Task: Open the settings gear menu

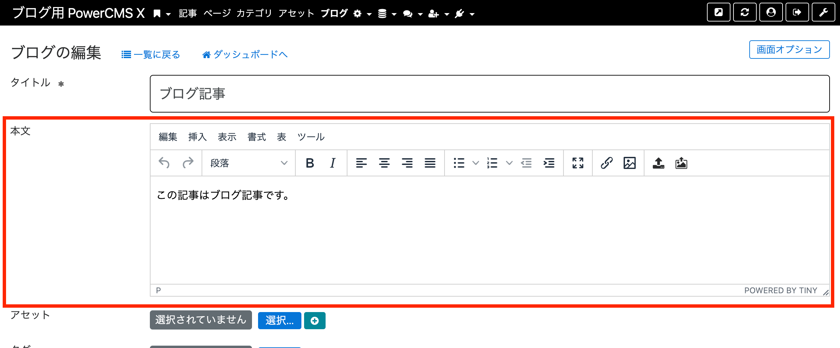Action: tap(358, 13)
